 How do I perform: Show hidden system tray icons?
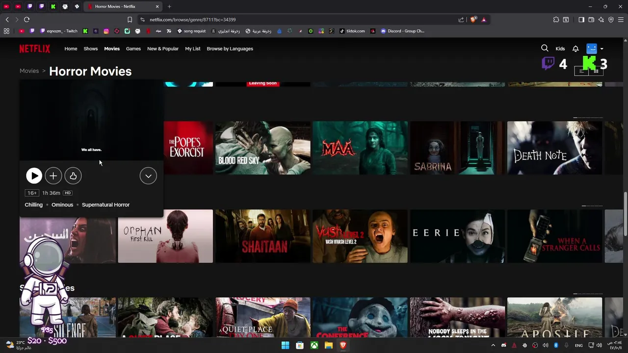pos(493,345)
